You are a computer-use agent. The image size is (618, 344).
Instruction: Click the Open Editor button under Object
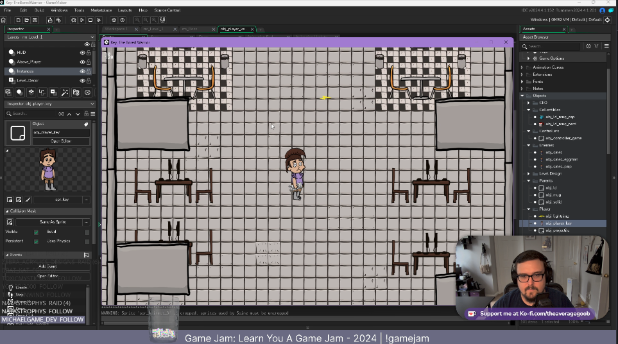pos(61,141)
